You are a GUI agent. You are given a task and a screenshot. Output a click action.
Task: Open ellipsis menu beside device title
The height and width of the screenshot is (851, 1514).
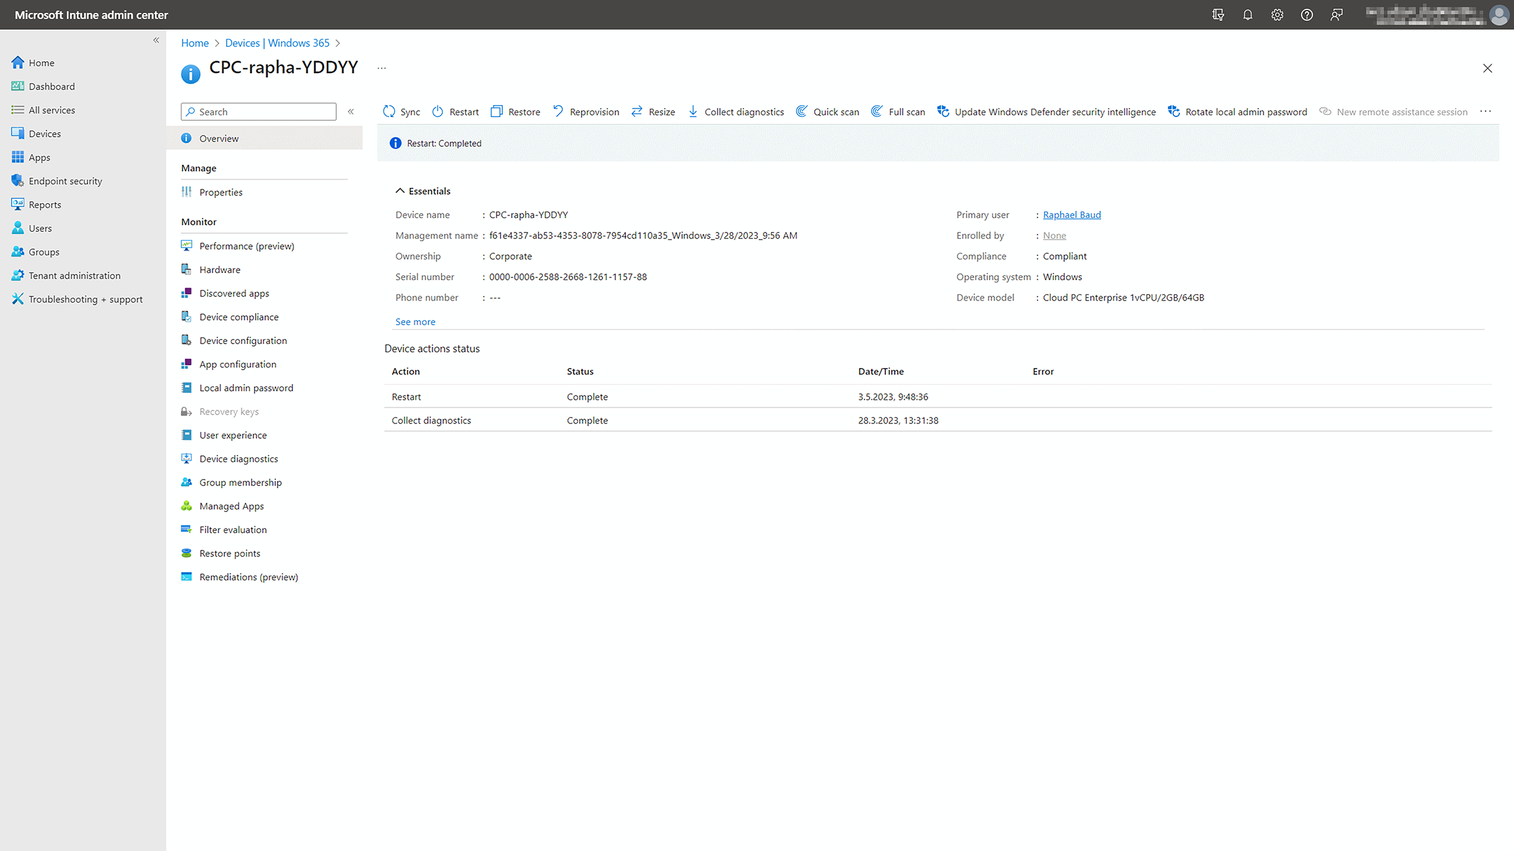tap(381, 68)
